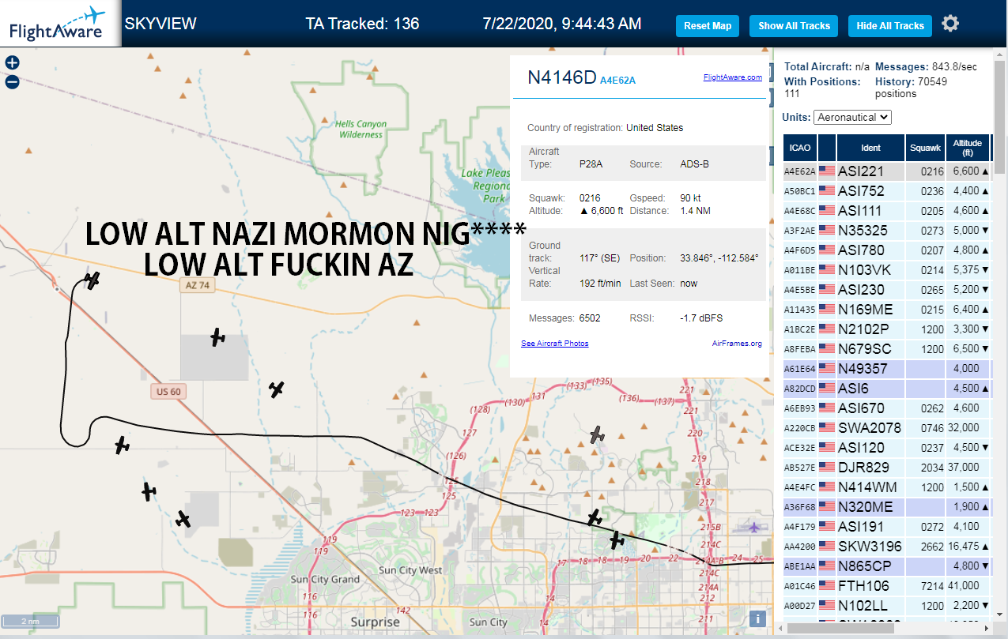Hide all aircraft tracks

890,26
